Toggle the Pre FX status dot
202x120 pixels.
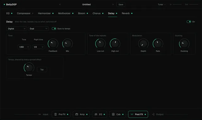[x=68, y=114]
